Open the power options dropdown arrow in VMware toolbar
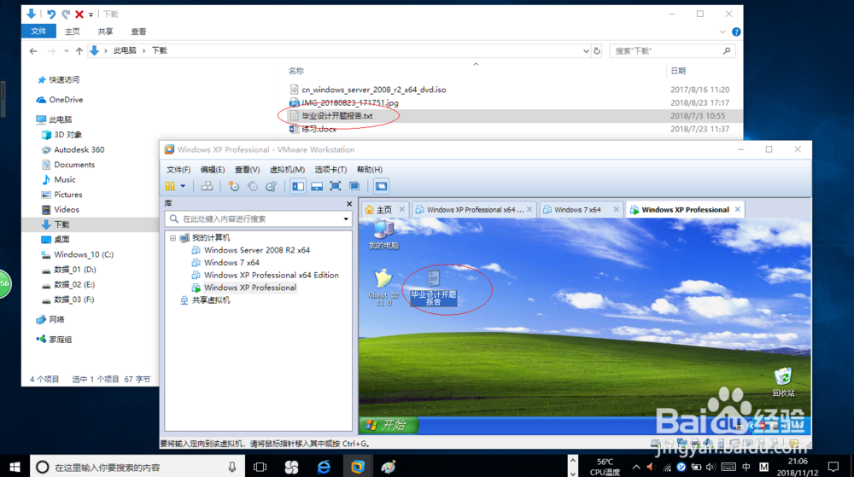 tap(183, 186)
